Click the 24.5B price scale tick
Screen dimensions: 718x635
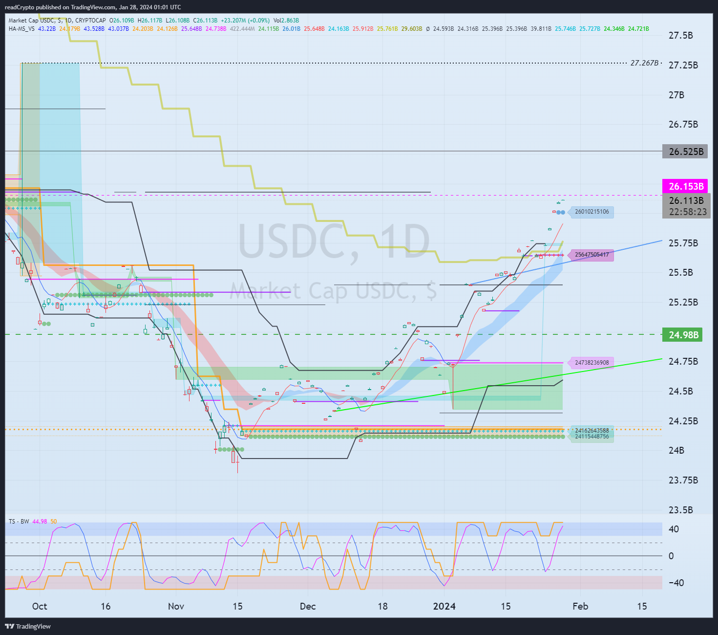point(680,391)
